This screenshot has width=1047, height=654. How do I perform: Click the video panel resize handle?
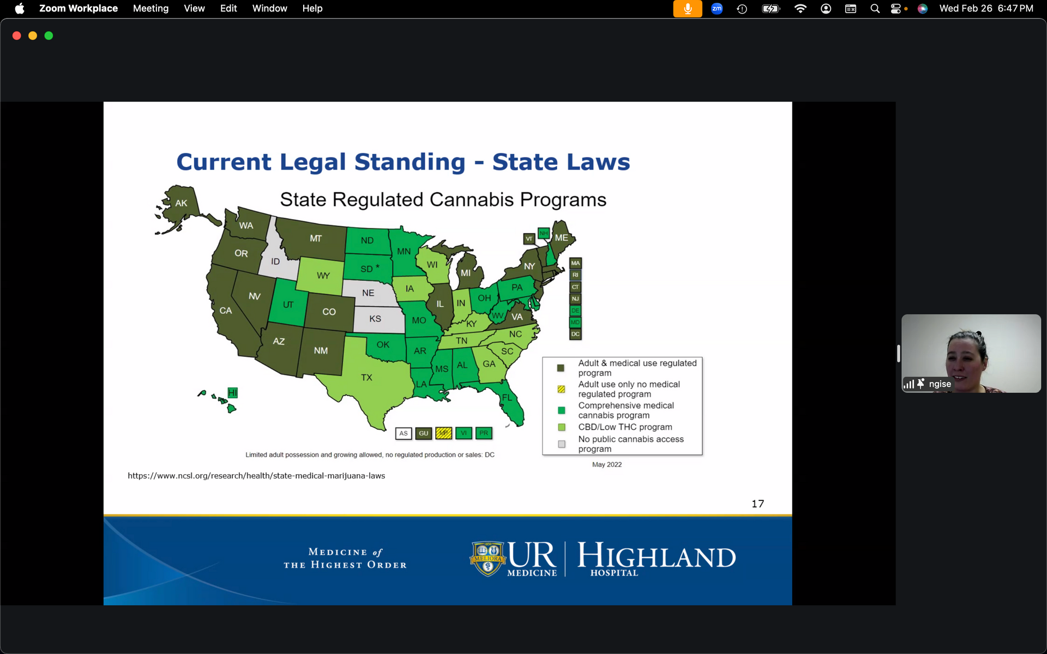tap(898, 353)
